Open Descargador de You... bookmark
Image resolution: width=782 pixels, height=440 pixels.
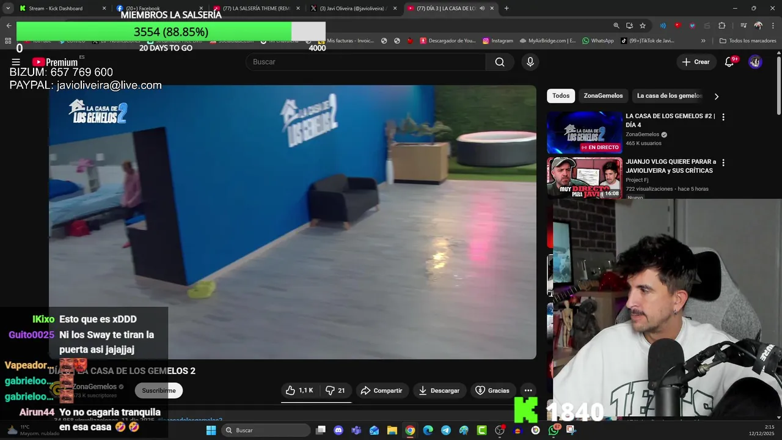[x=447, y=41]
